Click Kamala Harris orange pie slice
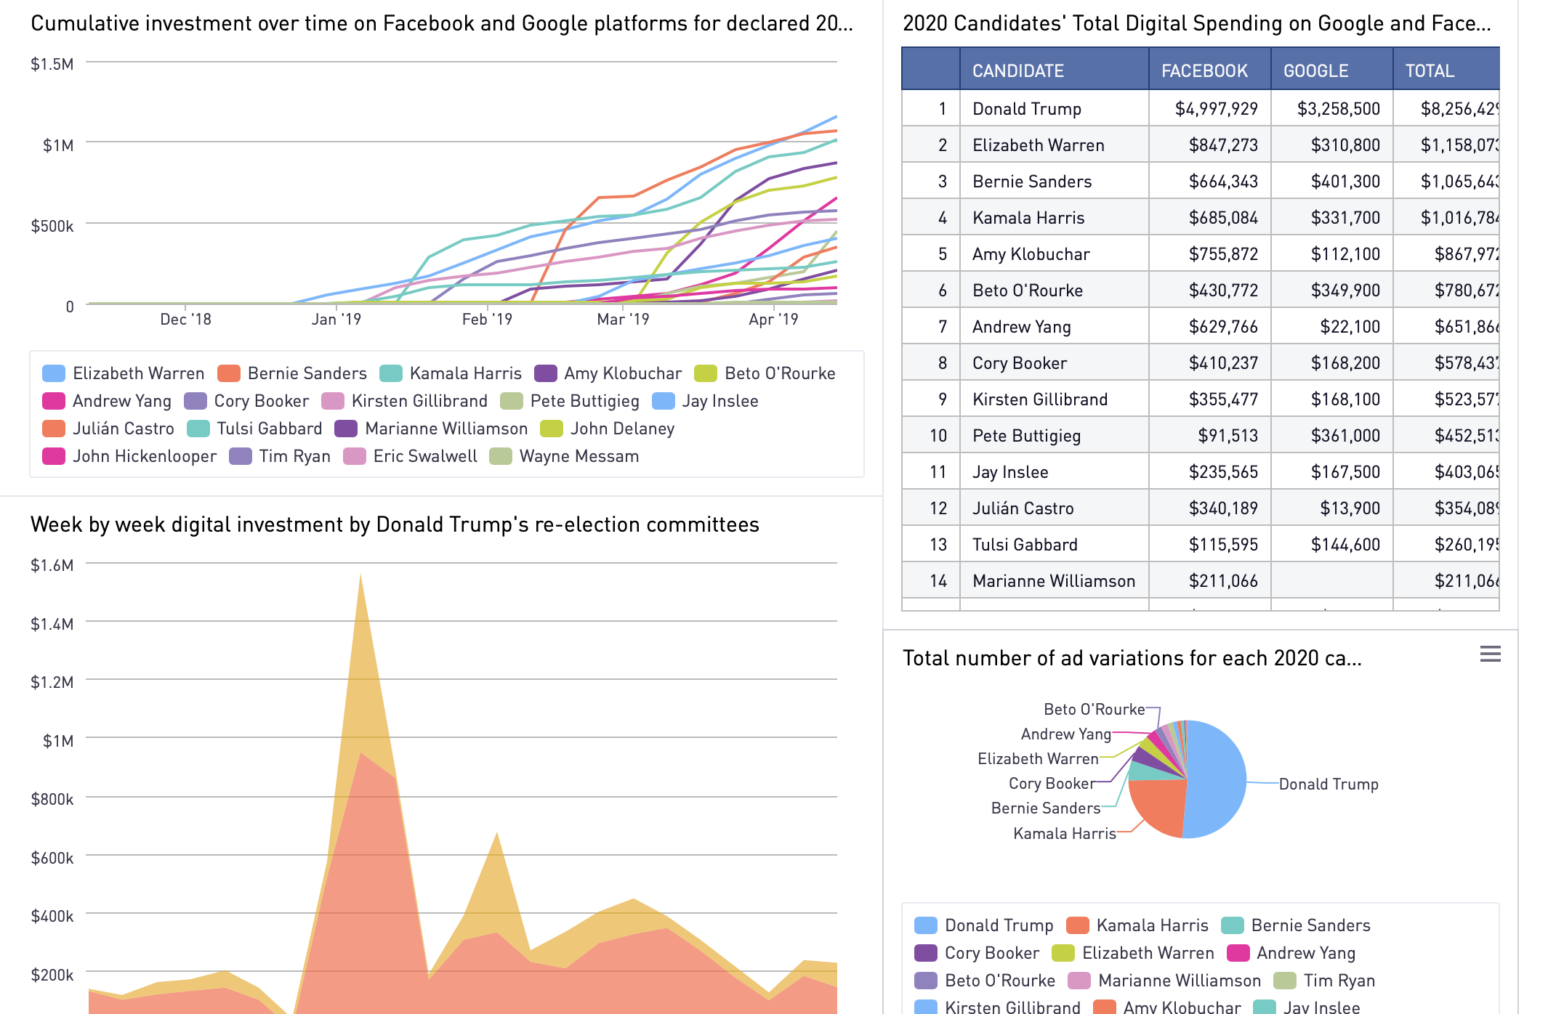The image size is (1548, 1014). pos(1161,805)
